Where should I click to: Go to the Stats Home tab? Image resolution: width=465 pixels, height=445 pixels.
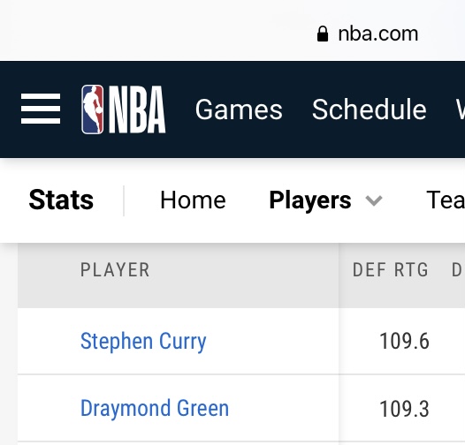point(193,200)
